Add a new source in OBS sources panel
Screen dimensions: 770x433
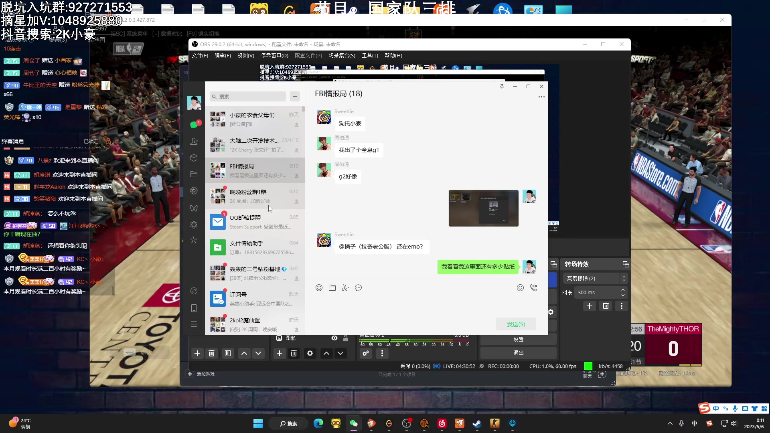click(x=280, y=353)
